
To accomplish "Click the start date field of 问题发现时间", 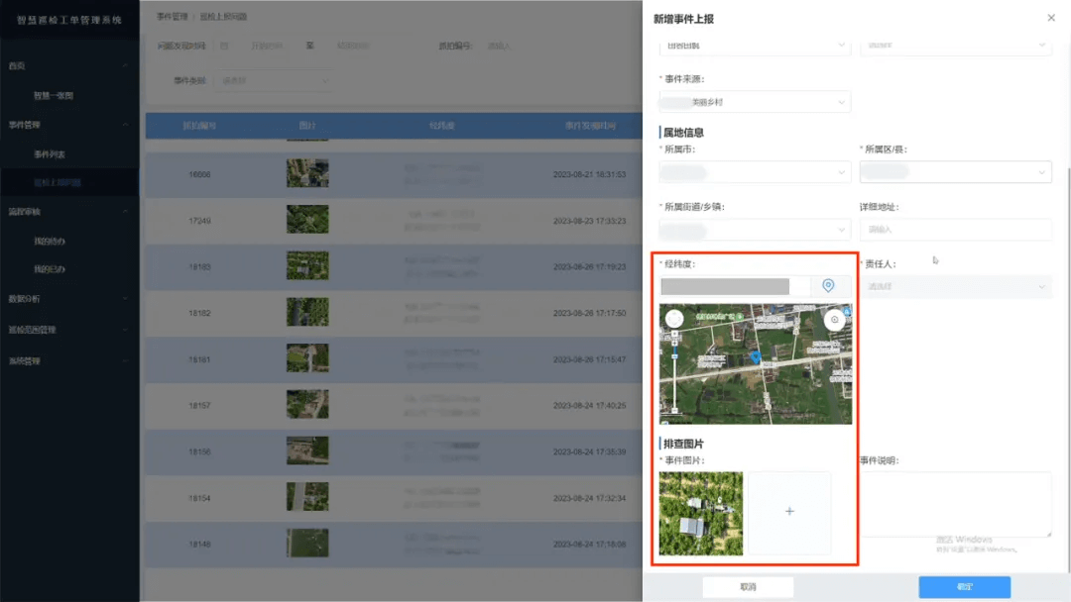I will coord(267,46).
